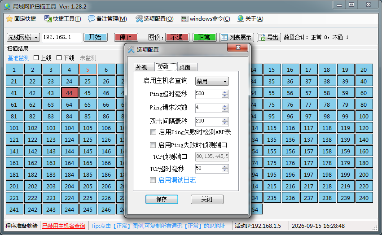The image size is (382, 235).
Task: Decrease Ping请求次数 with down arrow
Action: (225, 110)
